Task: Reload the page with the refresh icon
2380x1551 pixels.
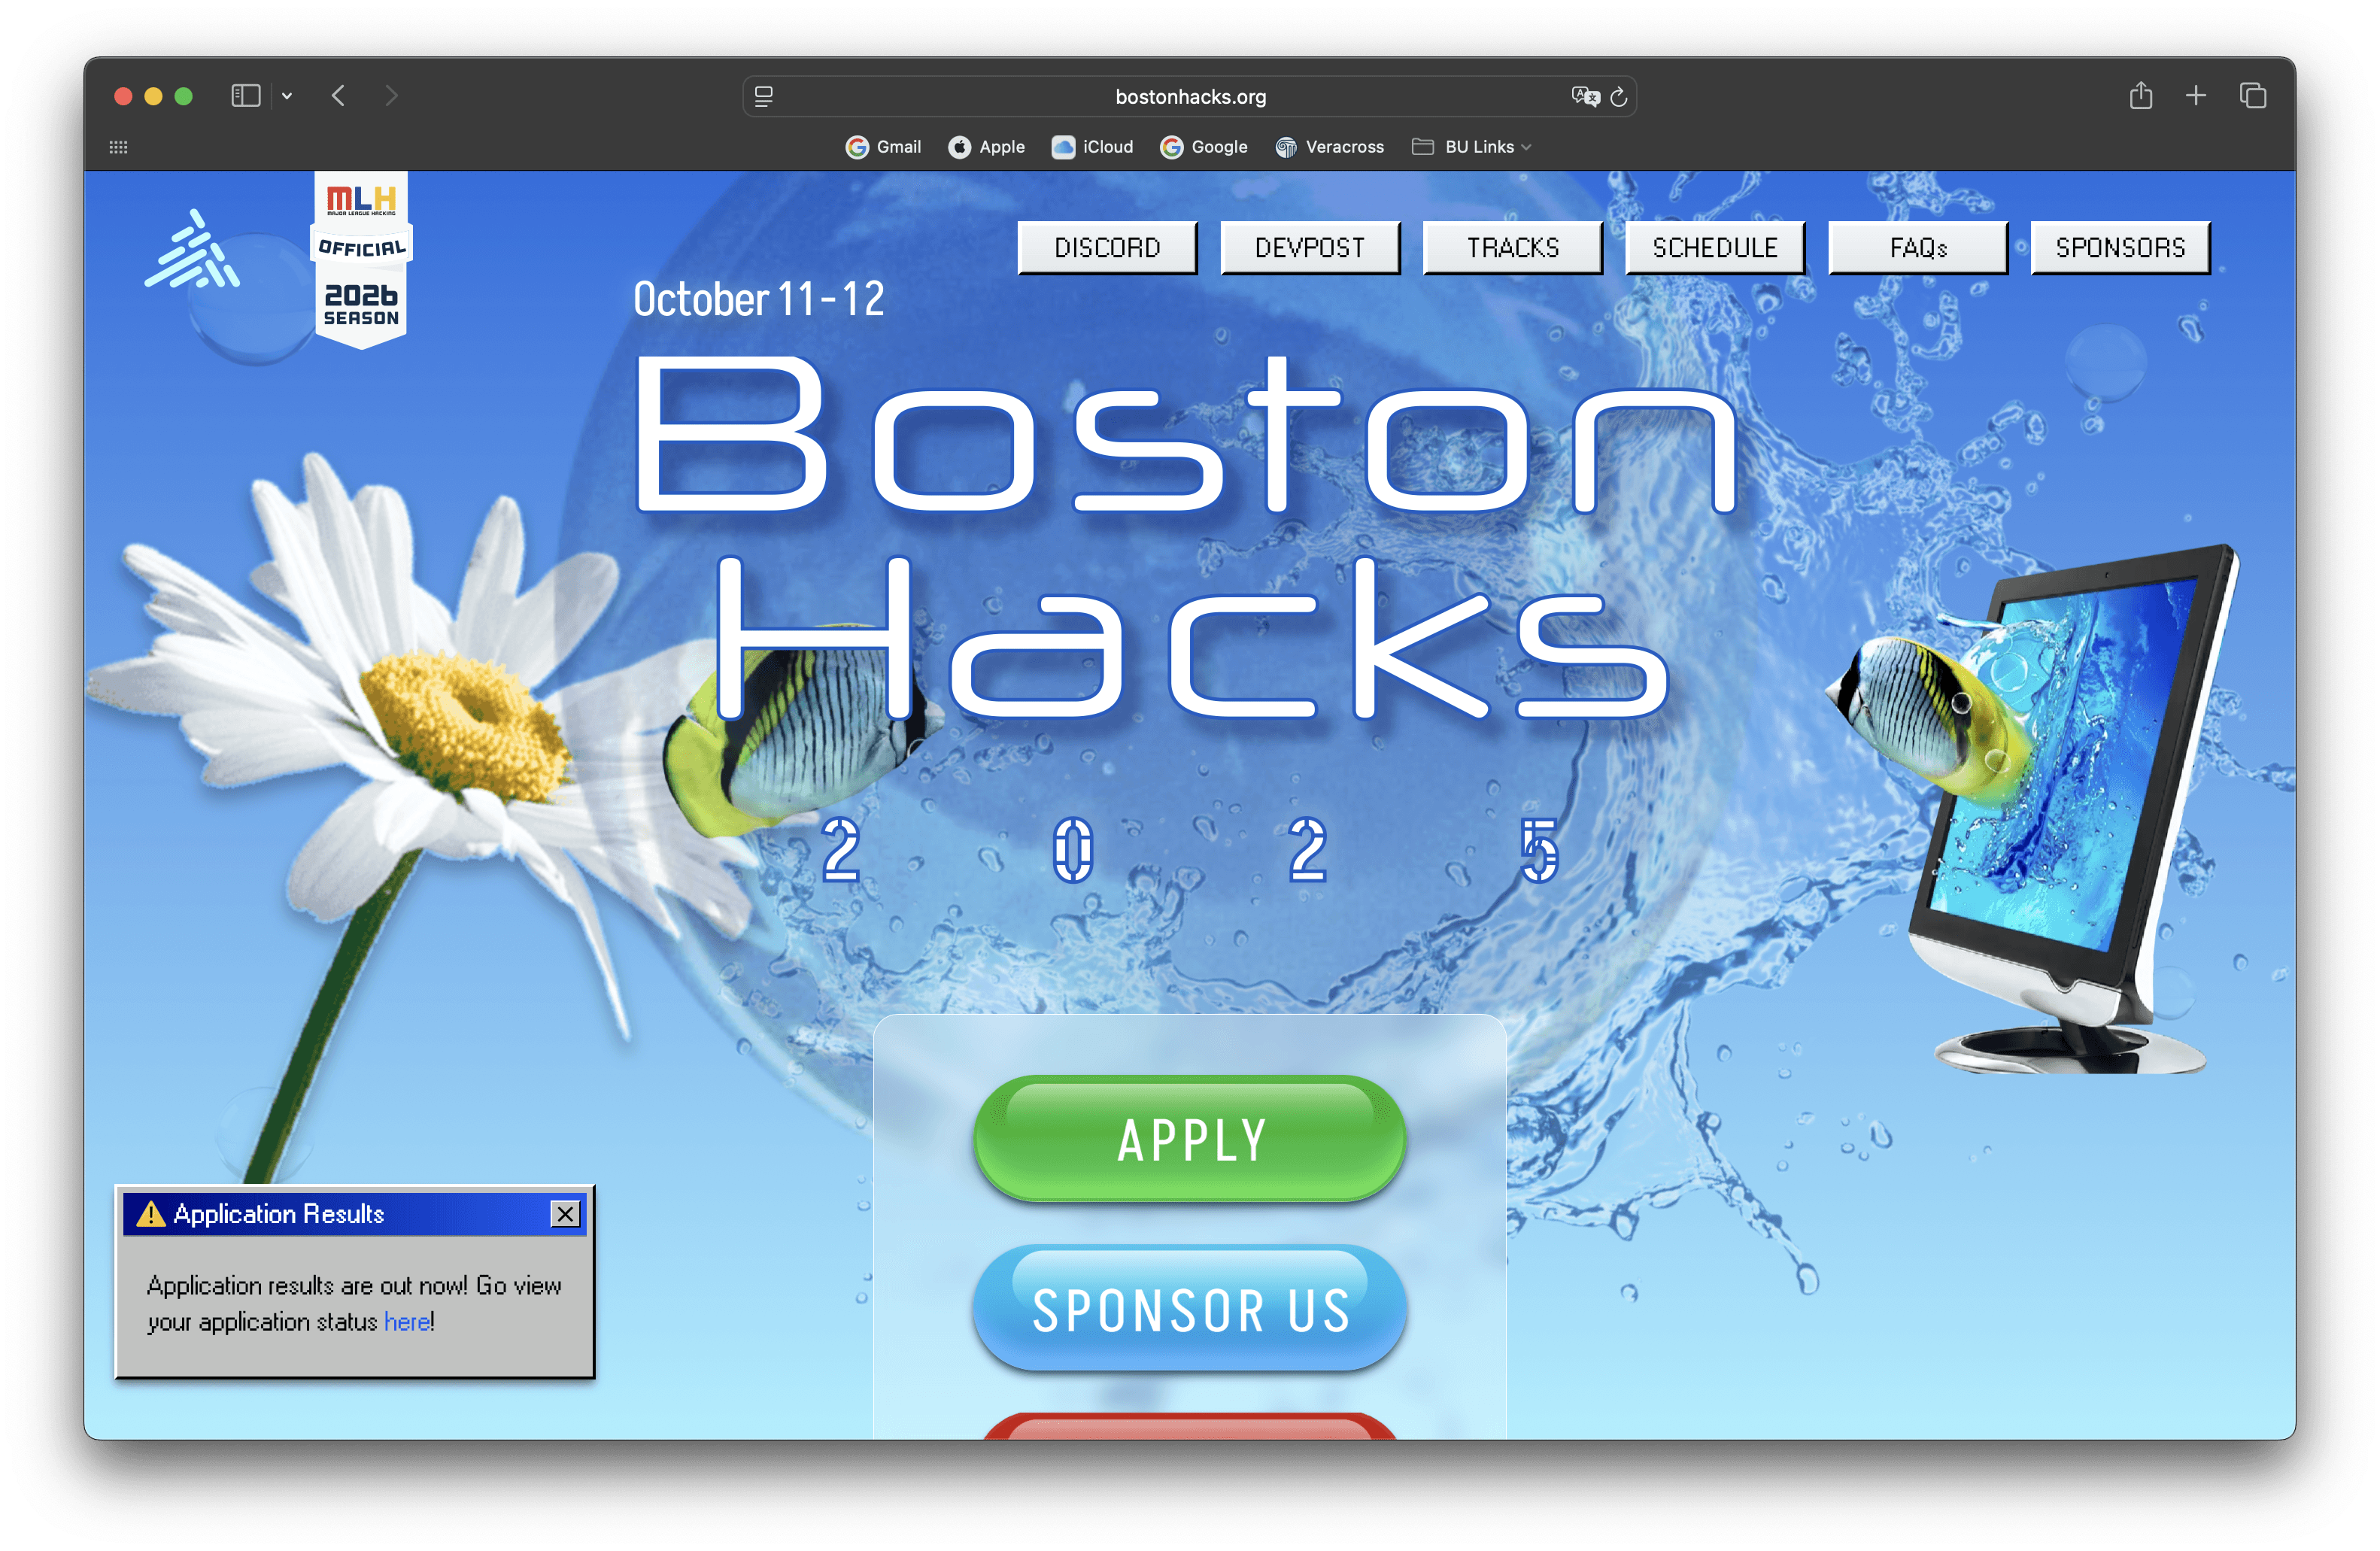Action: click(1619, 97)
